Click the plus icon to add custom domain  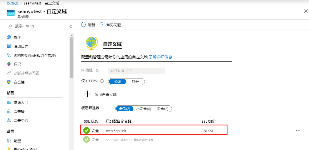87,94
